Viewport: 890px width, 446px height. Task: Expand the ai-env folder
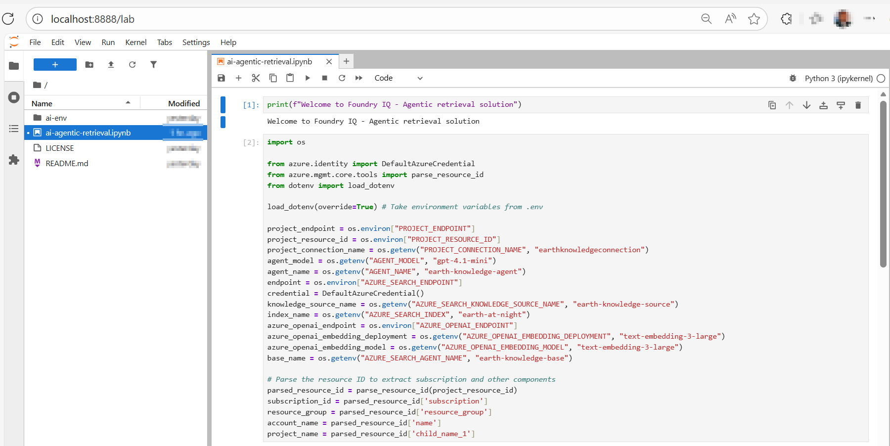(x=56, y=118)
